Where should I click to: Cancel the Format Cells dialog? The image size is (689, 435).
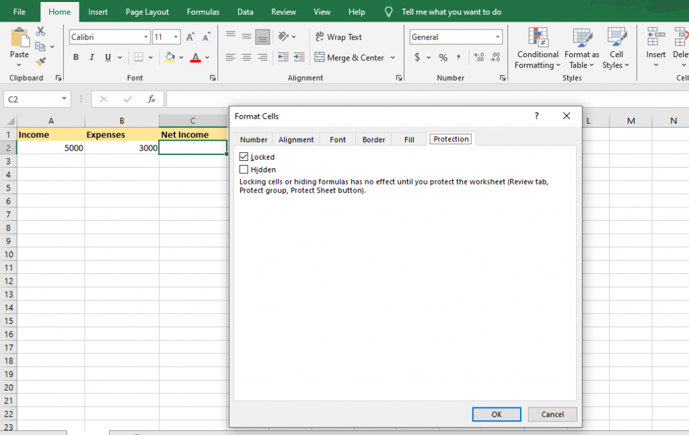552,414
